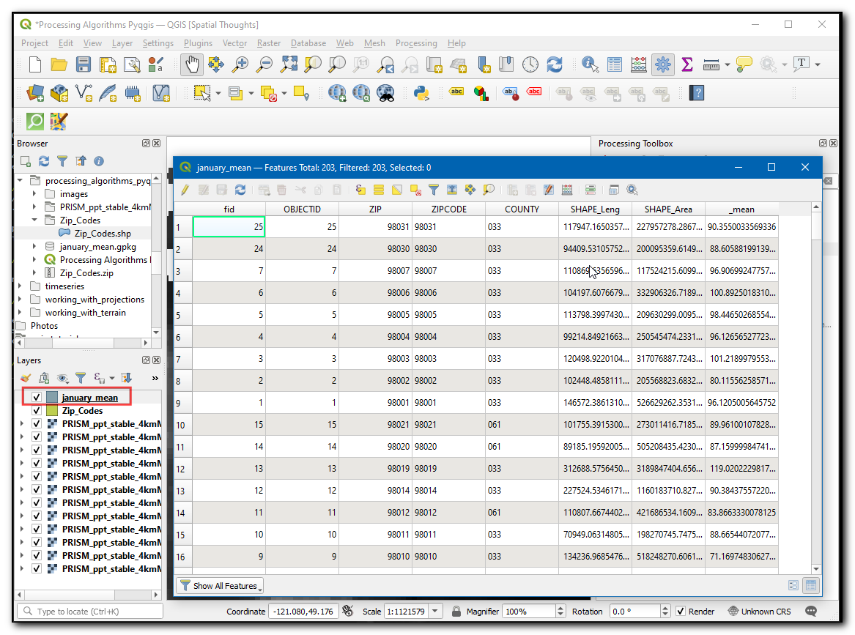Click Select All features icon in table
This screenshot has height=635, width=855.
click(379, 190)
